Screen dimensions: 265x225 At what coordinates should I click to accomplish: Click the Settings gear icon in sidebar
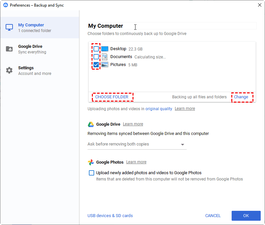click(10, 71)
